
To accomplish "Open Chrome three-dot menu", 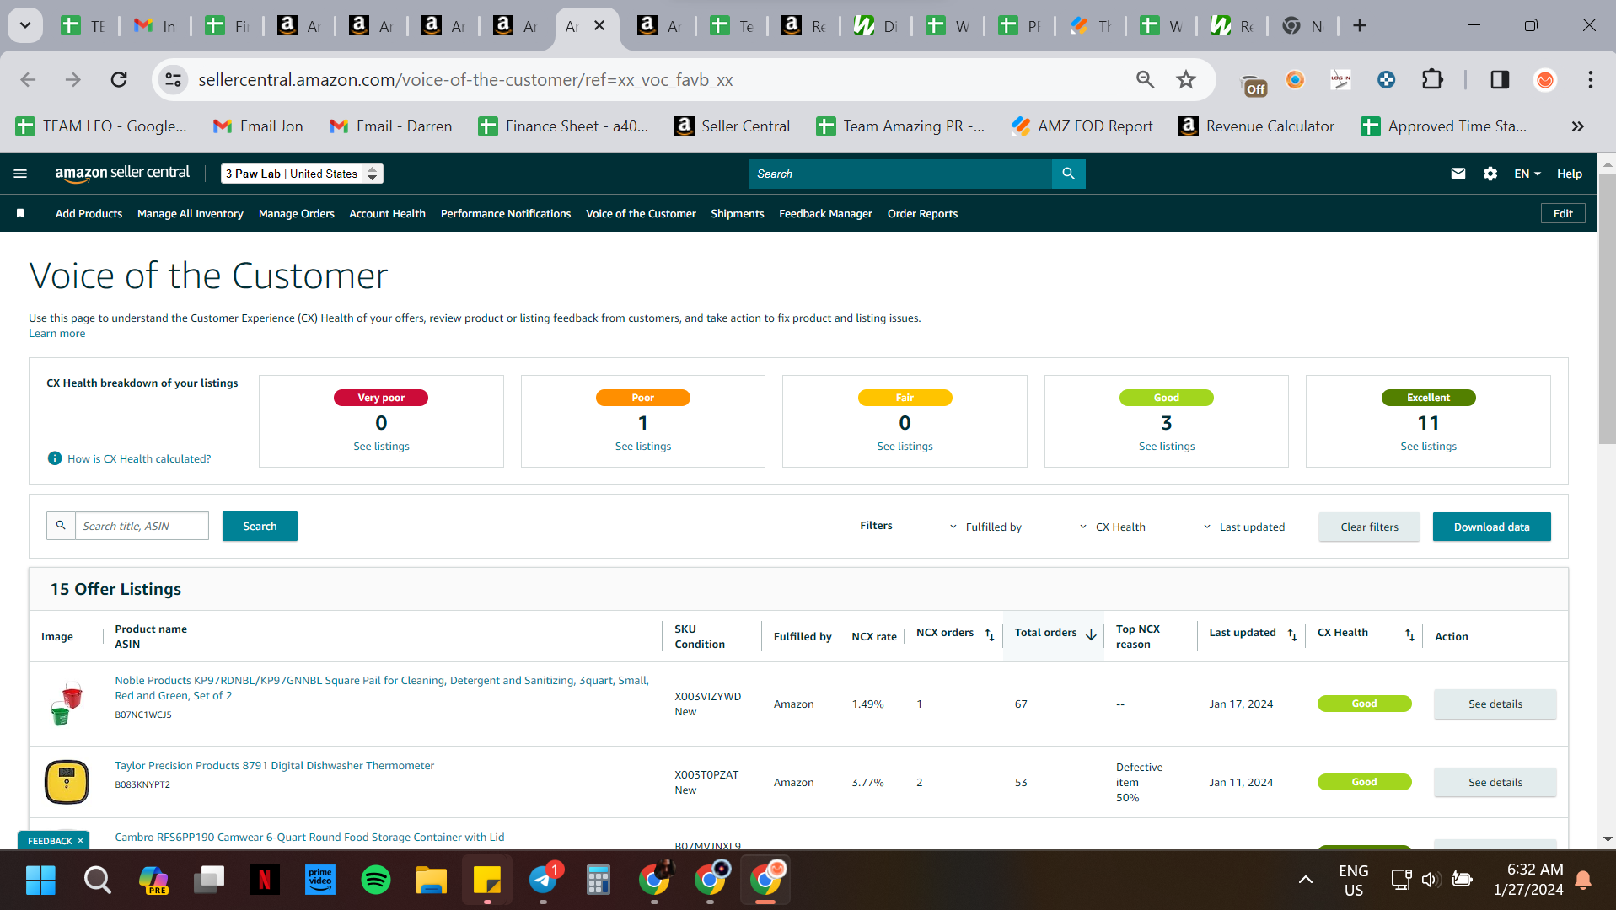I will 1590,80.
